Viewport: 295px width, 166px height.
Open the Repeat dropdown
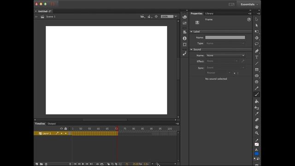point(218,73)
